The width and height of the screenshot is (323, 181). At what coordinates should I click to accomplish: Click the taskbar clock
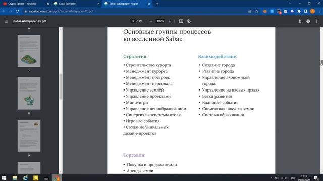click(304, 177)
